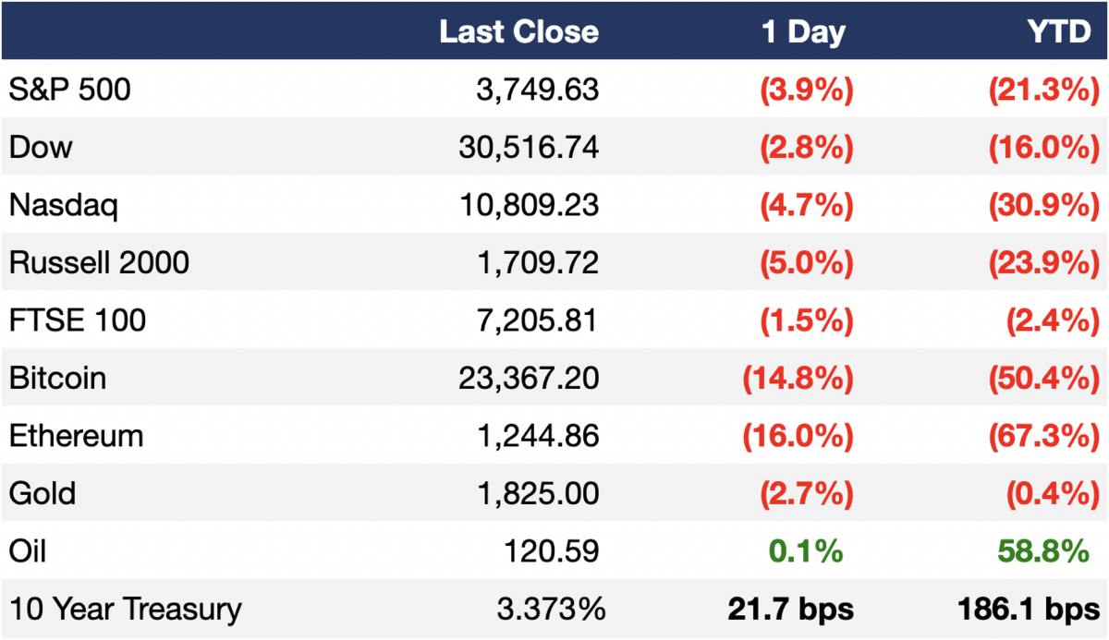1109x640 pixels.
Task: Select Ethereum YTD value (67.3%)
Action: pyautogui.click(x=1042, y=436)
